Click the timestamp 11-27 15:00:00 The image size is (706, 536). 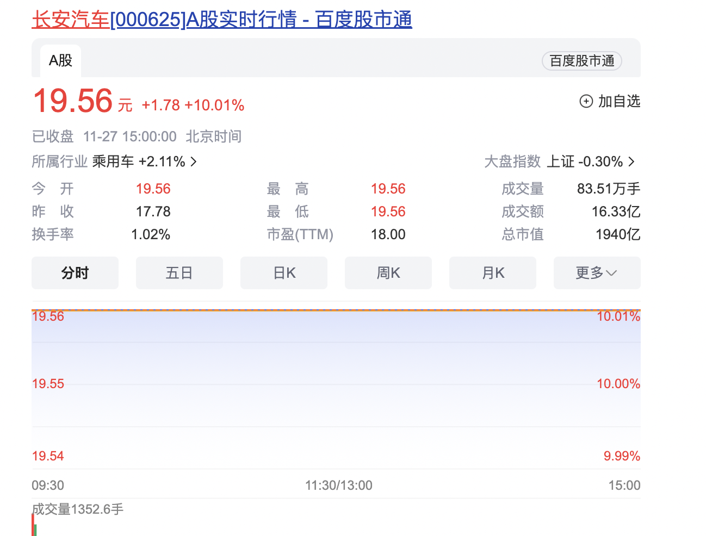(129, 136)
